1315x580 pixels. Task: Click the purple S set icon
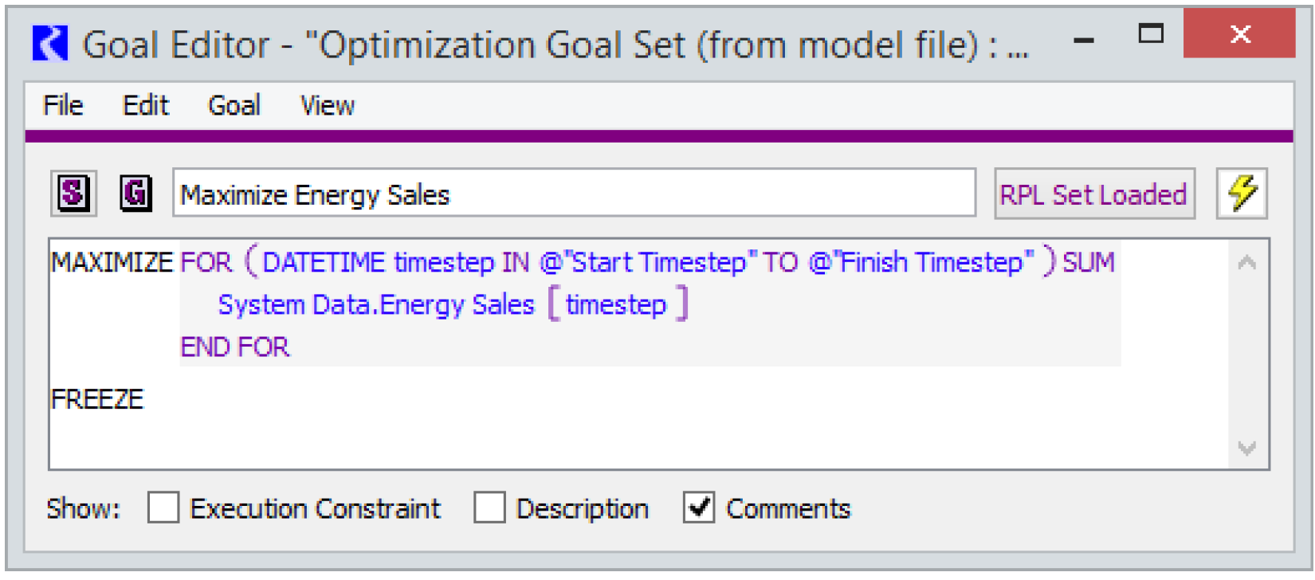tap(73, 194)
